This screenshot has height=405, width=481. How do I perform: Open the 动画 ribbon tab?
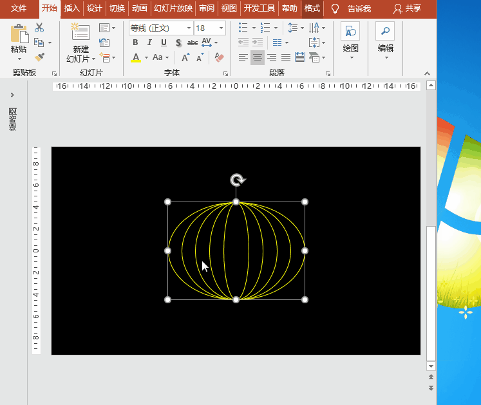[x=139, y=8]
